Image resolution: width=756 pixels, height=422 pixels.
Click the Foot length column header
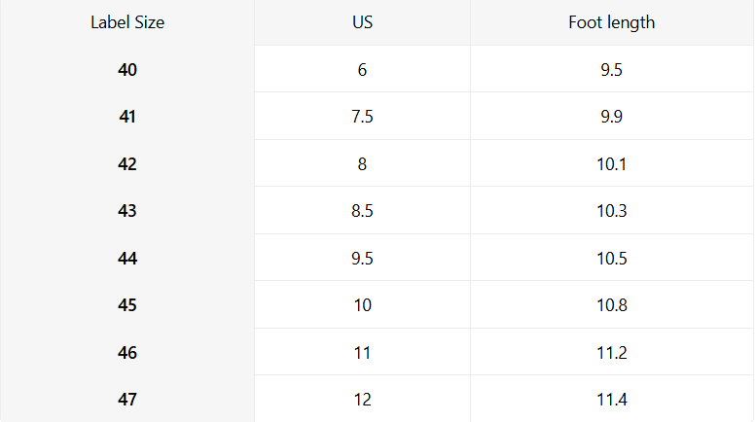click(x=611, y=22)
